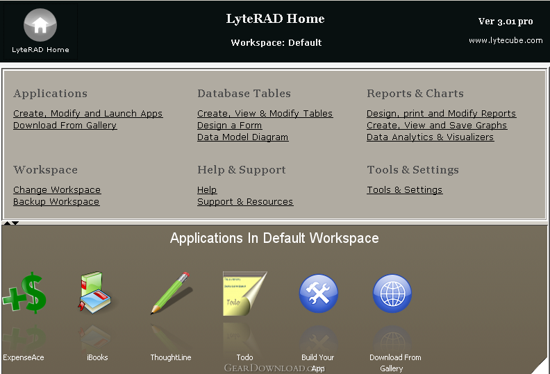This screenshot has width=550, height=374.
Task: Click the Todo app label
Action: [x=244, y=357]
